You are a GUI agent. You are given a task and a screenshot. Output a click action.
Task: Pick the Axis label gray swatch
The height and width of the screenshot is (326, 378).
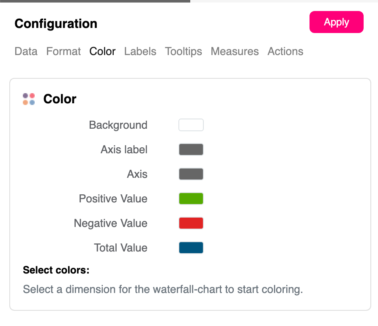point(191,150)
